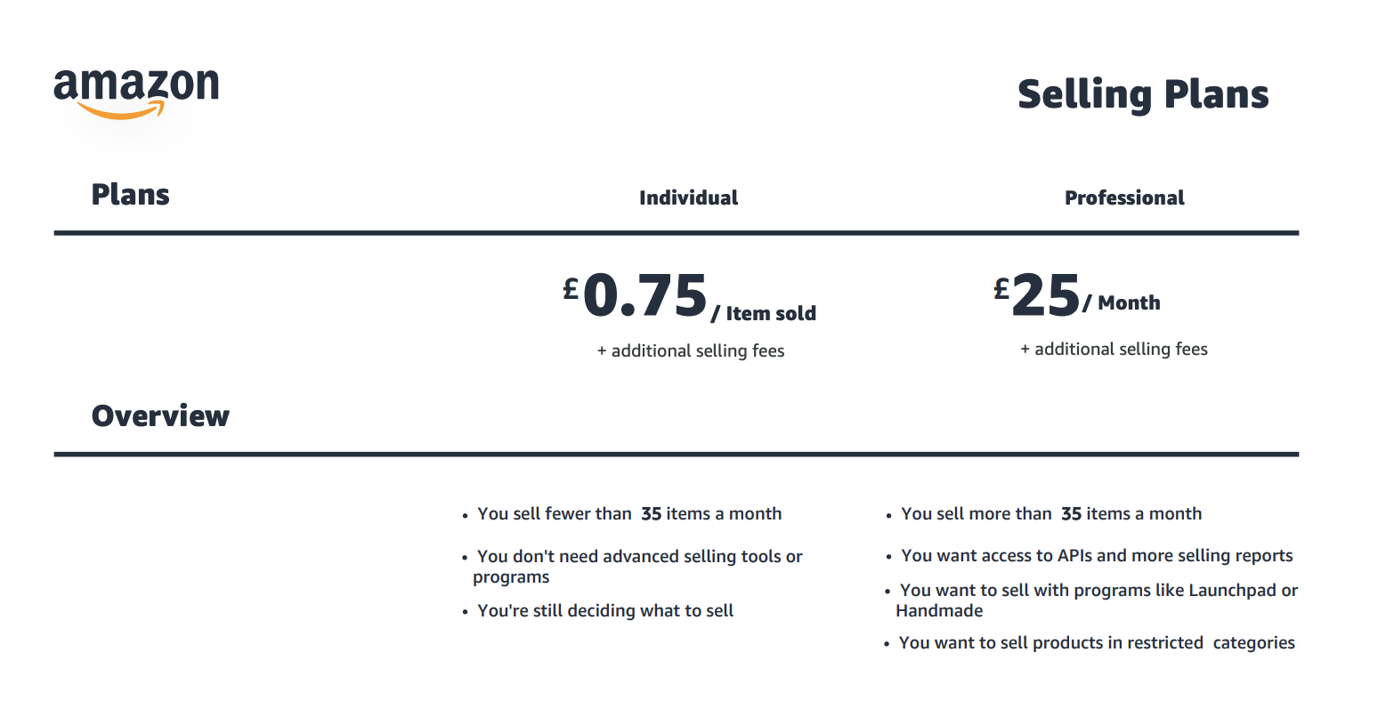Choose the Professional plan column header
The height and width of the screenshot is (717, 1378).
click(x=1124, y=197)
